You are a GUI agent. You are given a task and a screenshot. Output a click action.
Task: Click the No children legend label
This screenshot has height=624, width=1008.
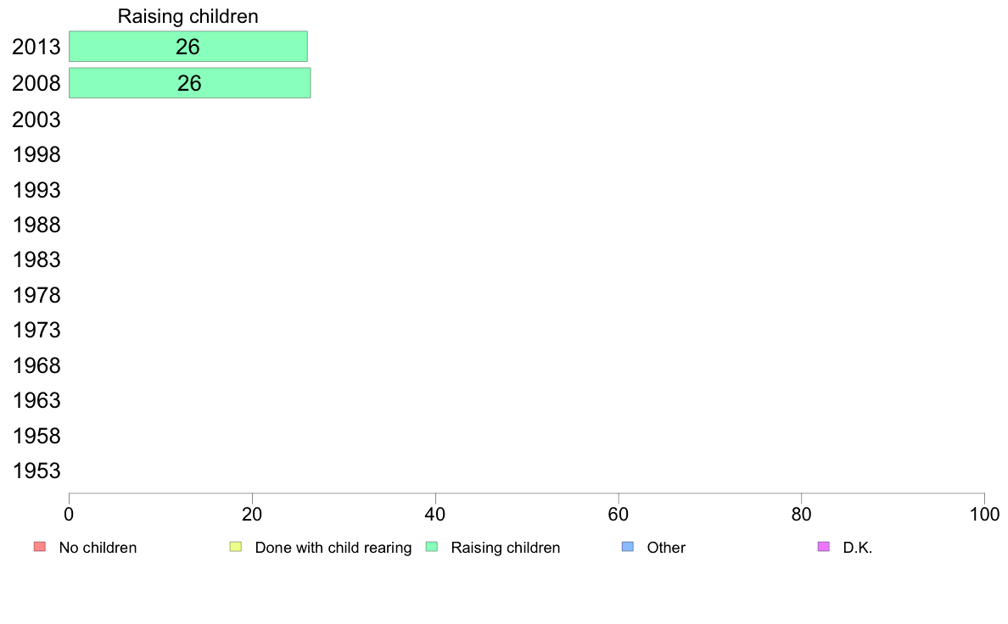98,548
